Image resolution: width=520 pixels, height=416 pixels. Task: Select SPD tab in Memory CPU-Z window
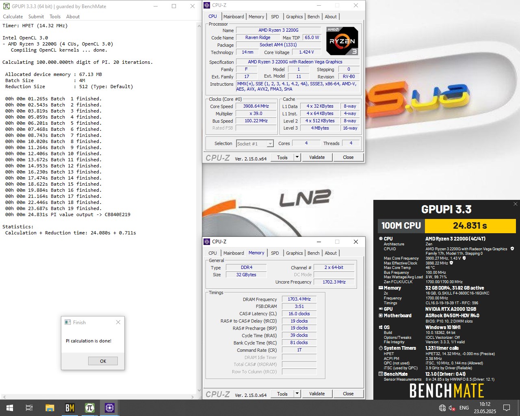click(x=275, y=253)
